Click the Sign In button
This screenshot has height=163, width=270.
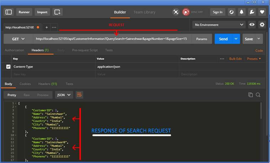pos(217,12)
